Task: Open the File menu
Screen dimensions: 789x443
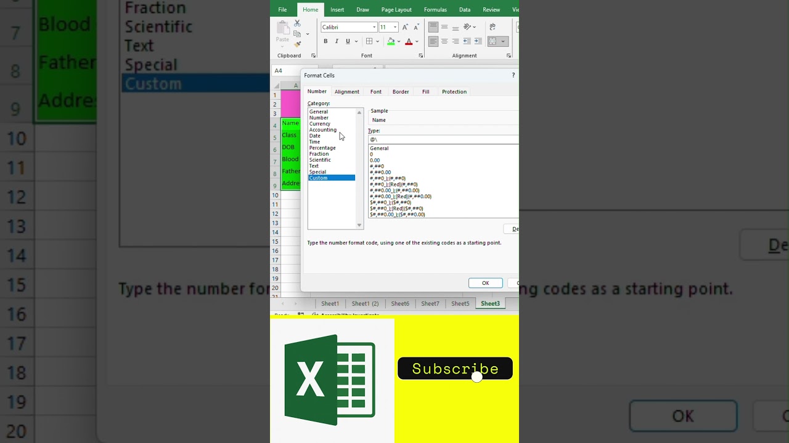Action: tap(282, 10)
